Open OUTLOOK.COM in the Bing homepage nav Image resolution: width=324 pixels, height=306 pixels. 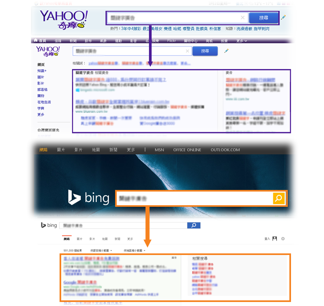point(225,150)
